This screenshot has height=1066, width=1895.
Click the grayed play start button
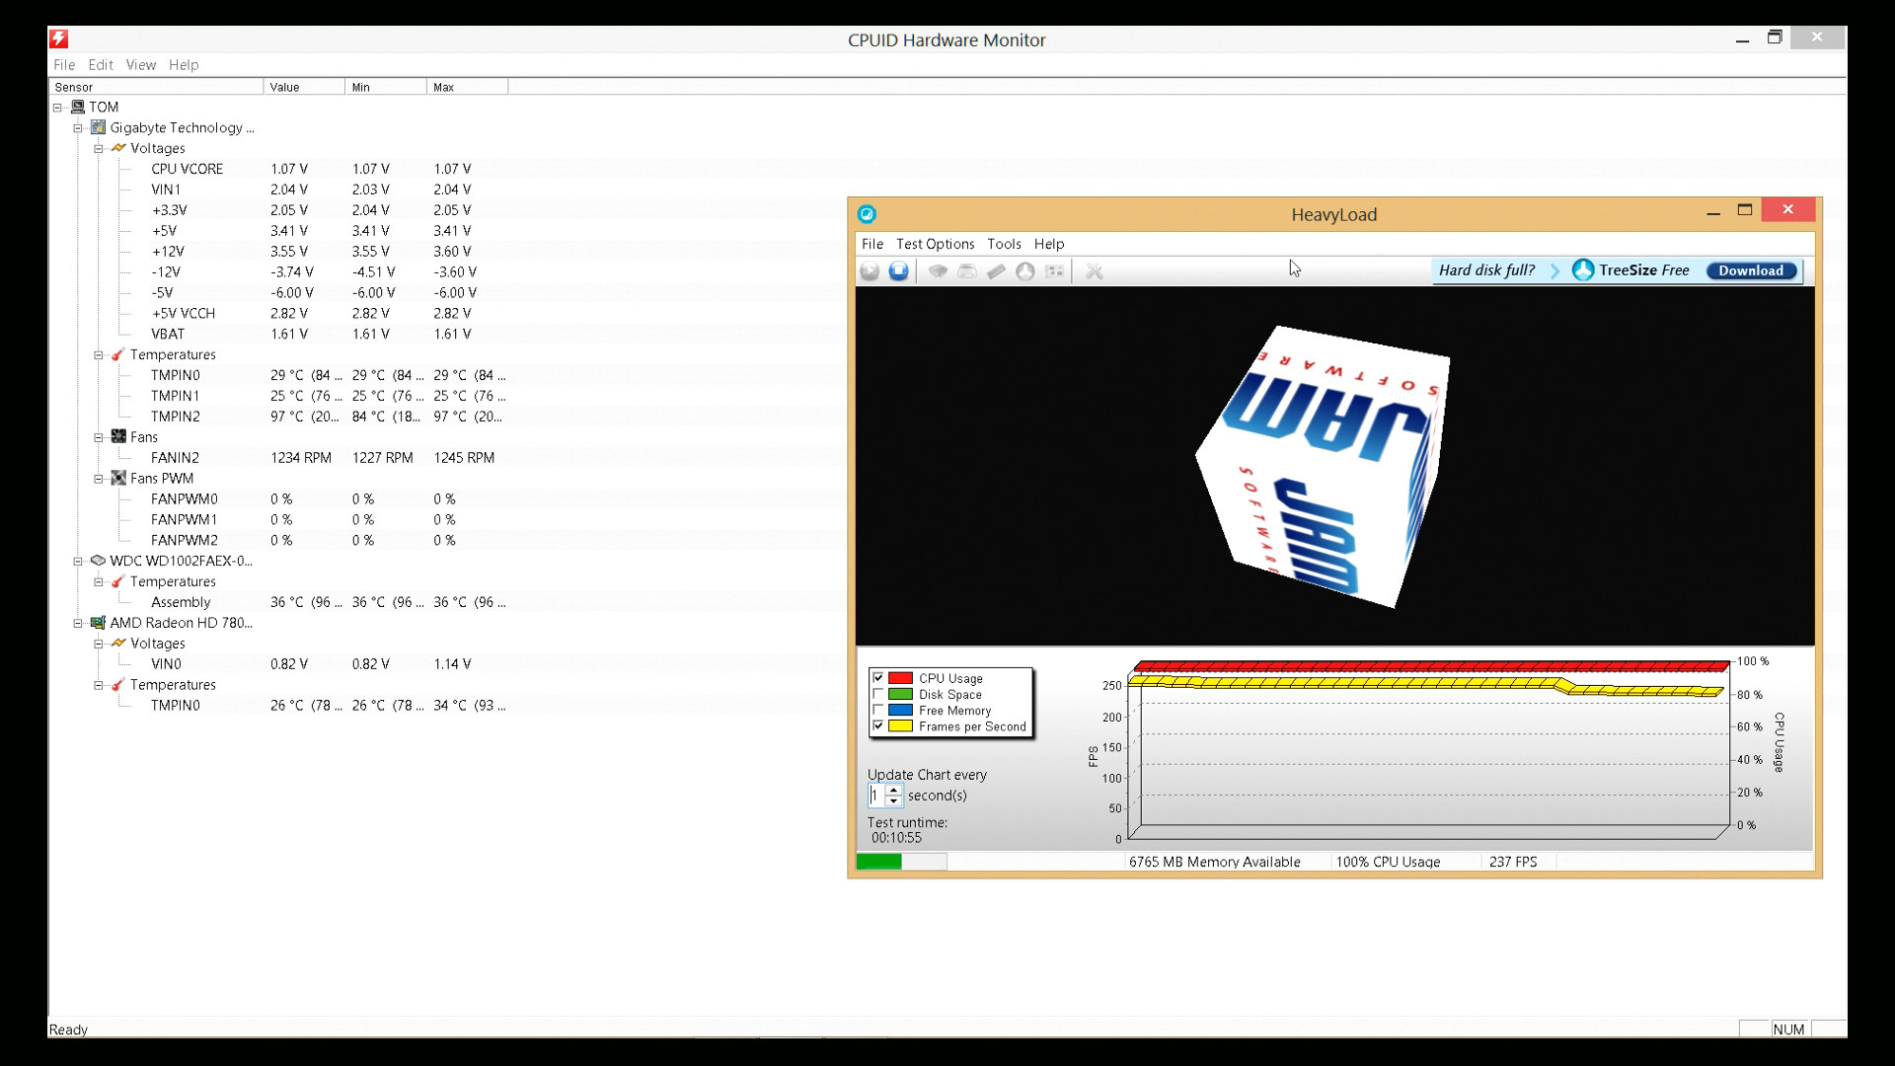(870, 270)
